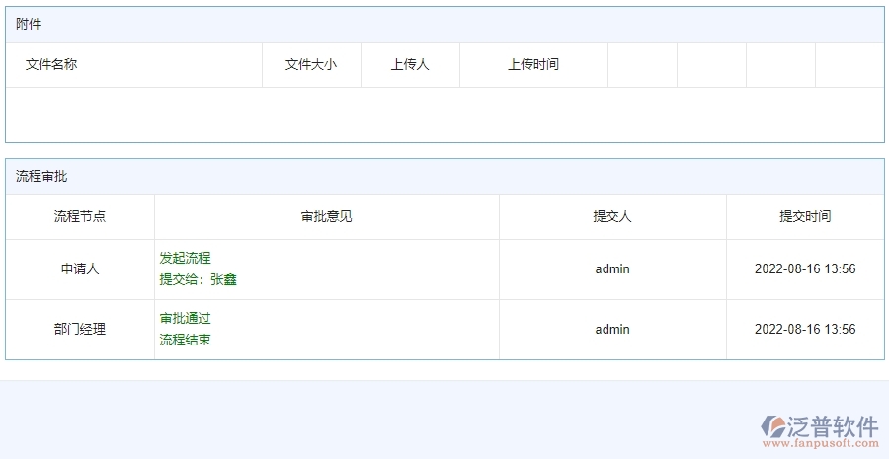Select the 上传时间 column header
Screen dimensions: 889x459
pos(533,64)
